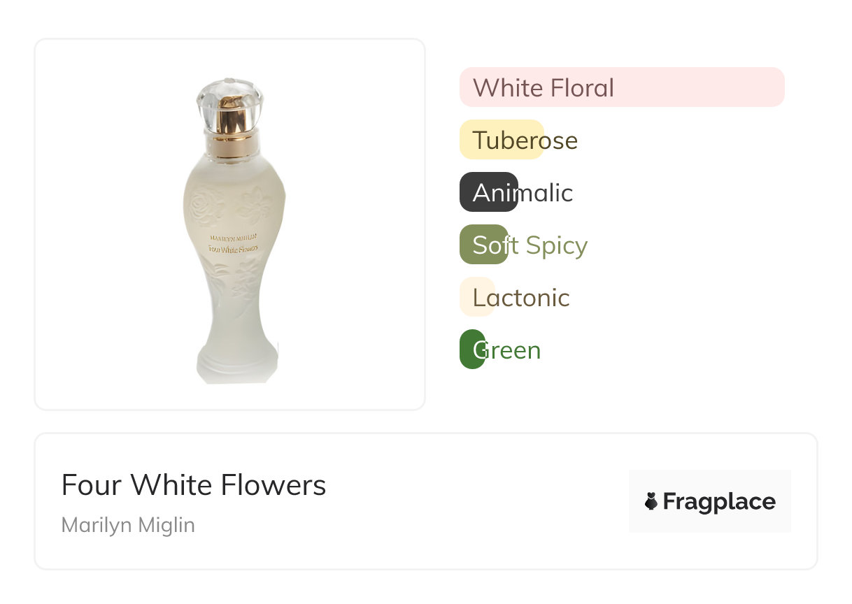Click the 'Marilyn Miglin' engraving on the bottle
852x604 pixels.
(234, 238)
